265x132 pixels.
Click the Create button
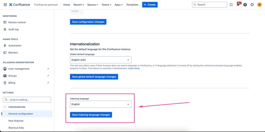tap(150, 5)
